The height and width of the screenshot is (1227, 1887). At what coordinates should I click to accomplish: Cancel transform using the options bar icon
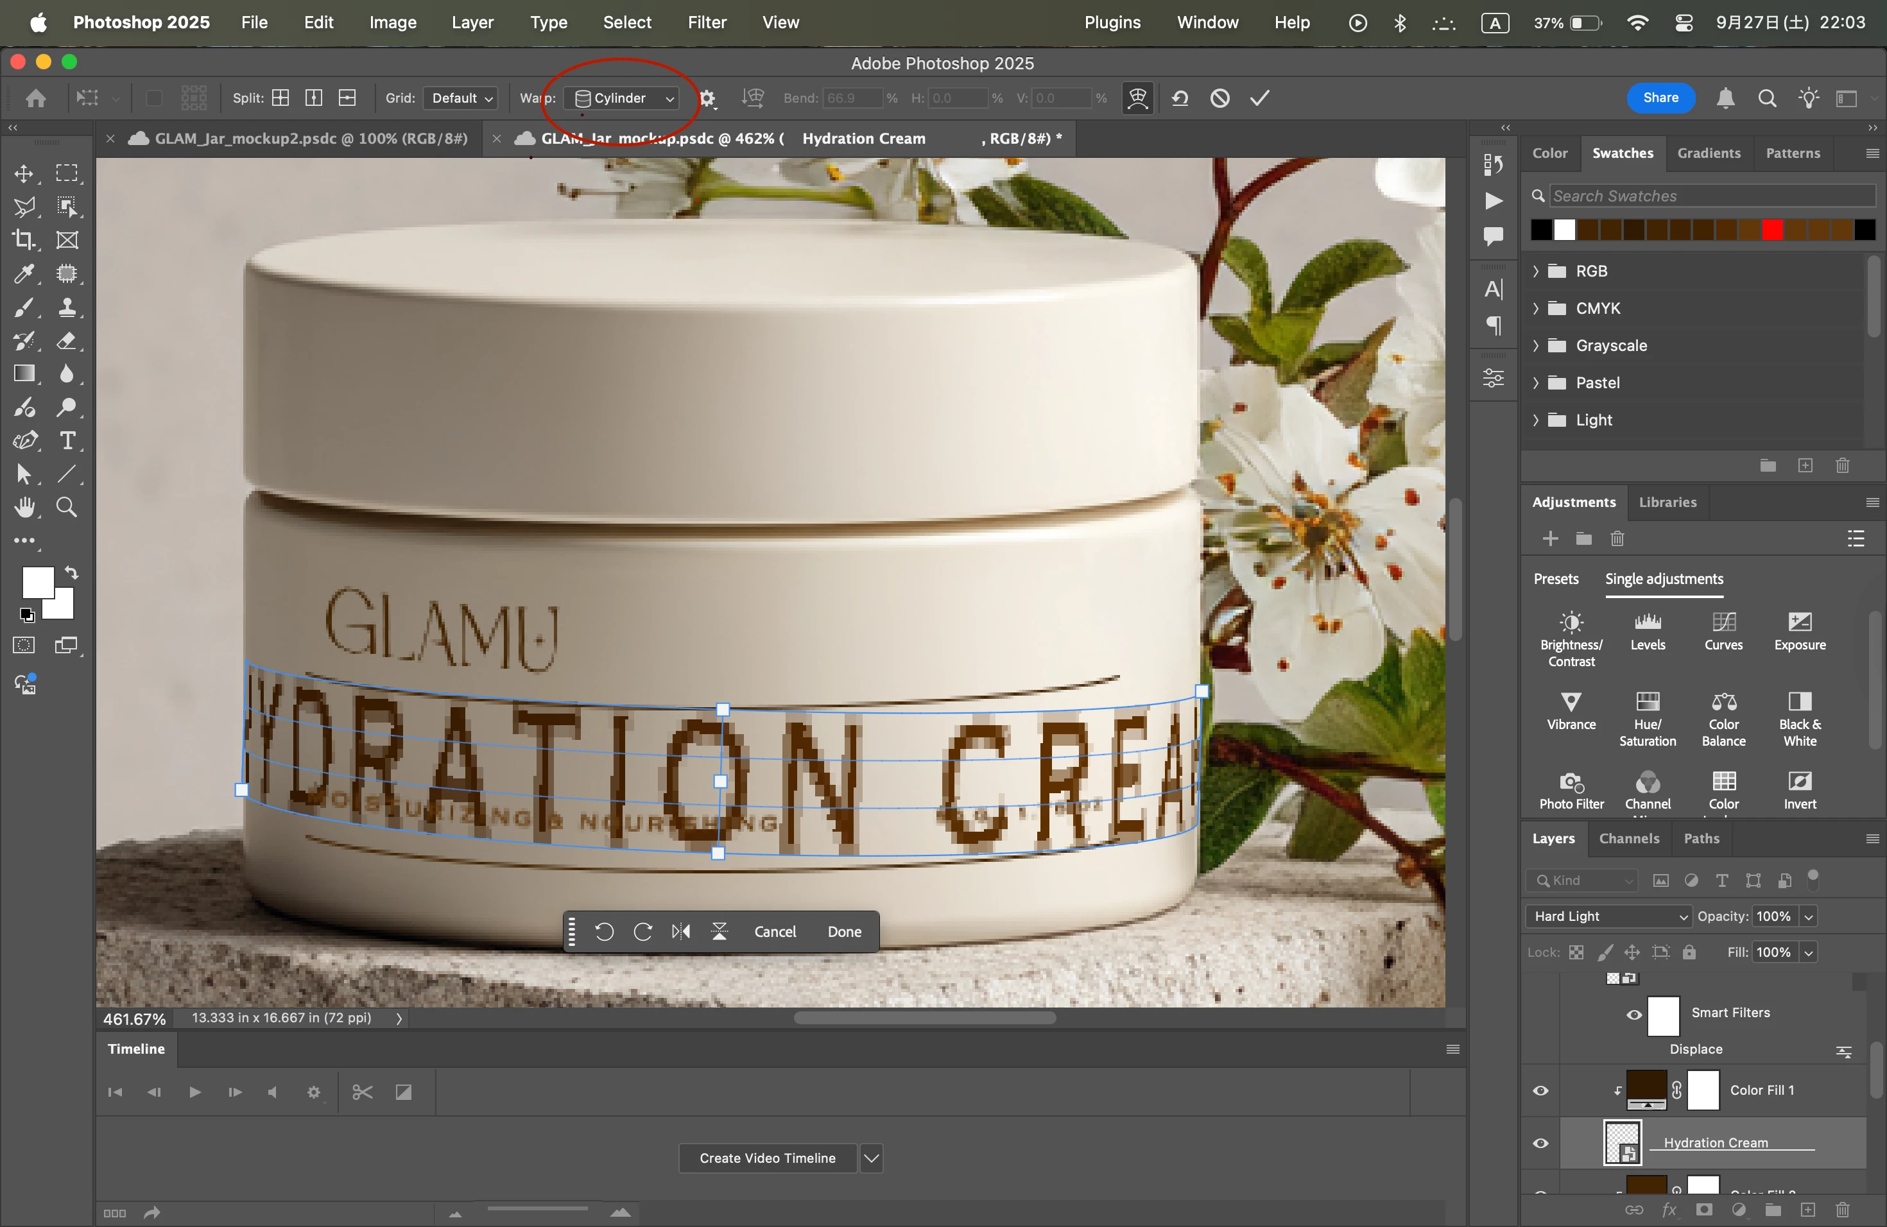point(1219,98)
